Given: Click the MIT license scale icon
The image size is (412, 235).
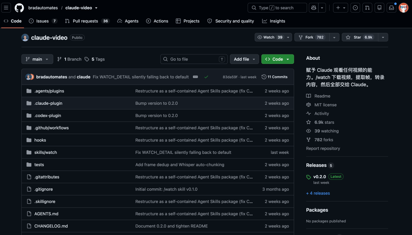Looking at the screenshot, I should coord(309,105).
